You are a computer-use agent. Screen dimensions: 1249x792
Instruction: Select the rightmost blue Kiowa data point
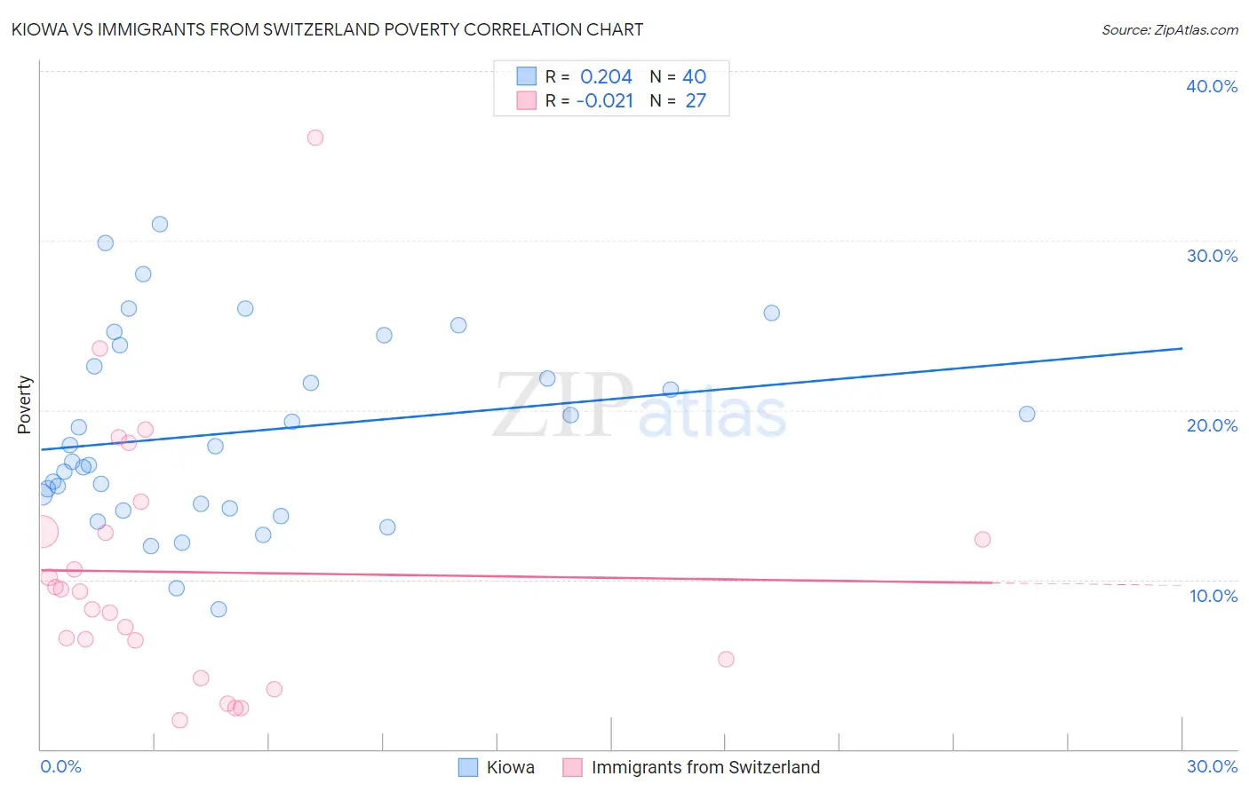click(1027, 414)
